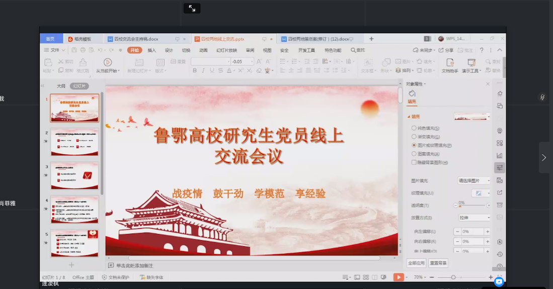Click the 分享 share icon

click(x=446, y=50)
